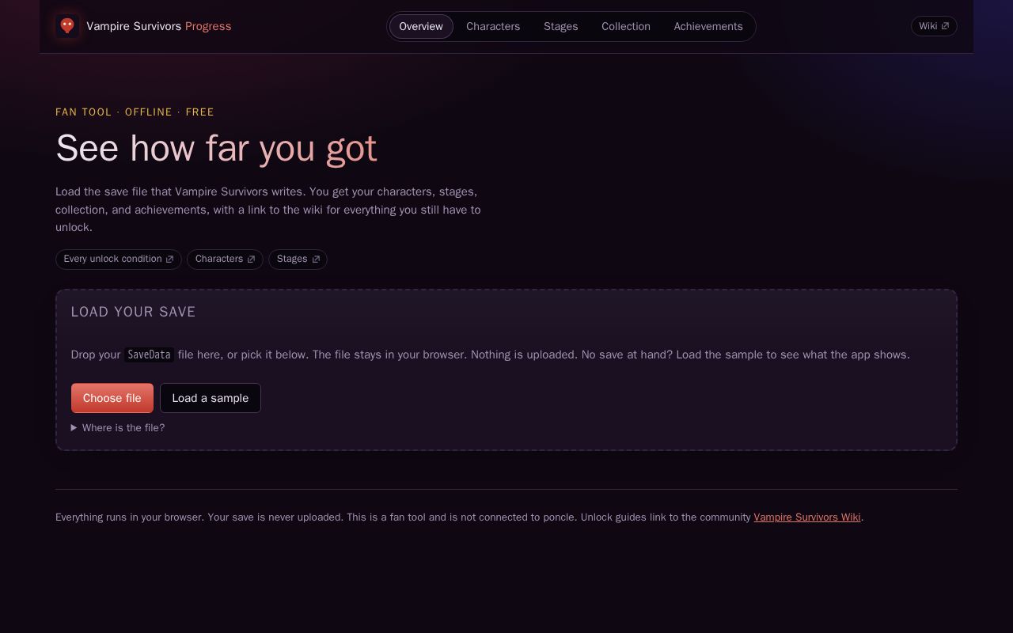Load a sample save file
This screenshot has width=1013, height=633.
coord(211,398)
